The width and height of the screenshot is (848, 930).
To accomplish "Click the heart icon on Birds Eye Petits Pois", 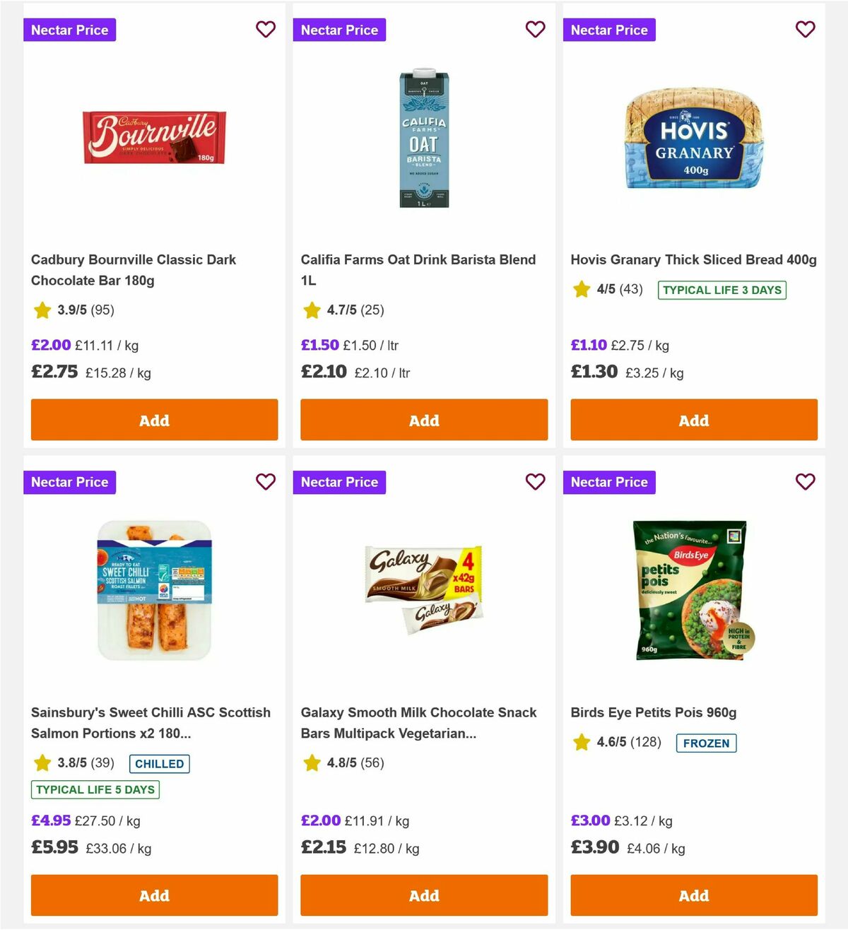I will click(x=806, y=482).
